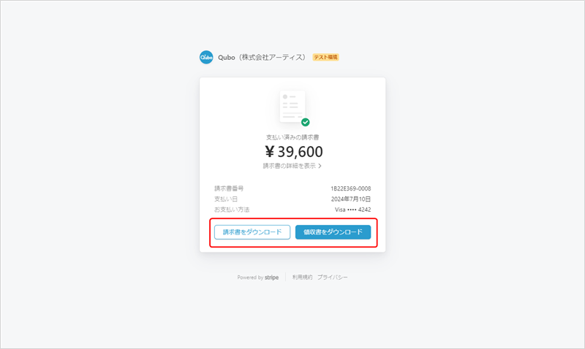This screenshot has height=349, width=585.
Task: Open the stripe link in footer
Action: (271, 277)
